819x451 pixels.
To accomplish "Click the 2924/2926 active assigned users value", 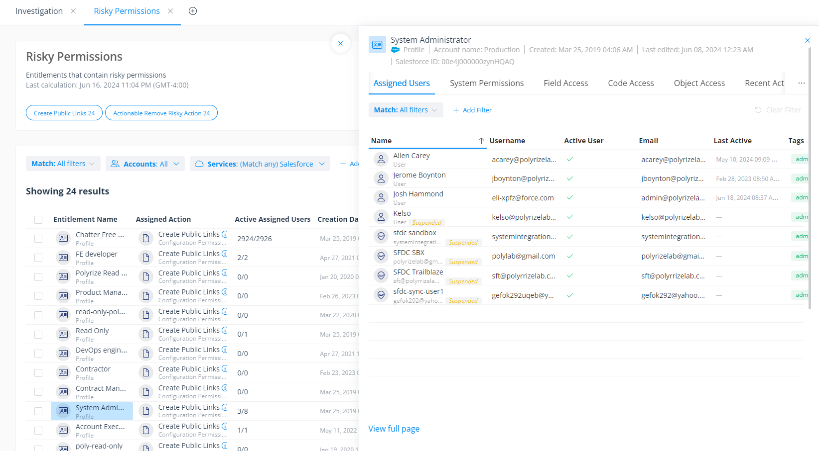I will point(255,239).
